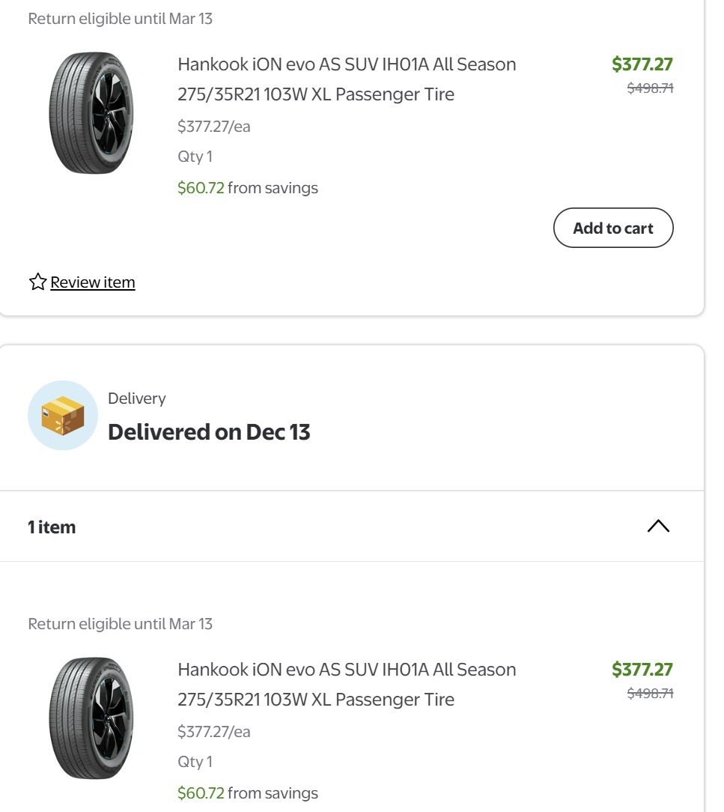This screenshot has width=724, height=812.
Task: Click the green $377.27 price above Add to cart
Action: click(x=642, y=64)
